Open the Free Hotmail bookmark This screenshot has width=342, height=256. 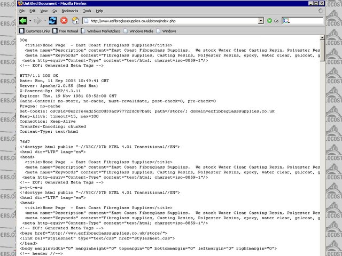pyautogui.click(x=68, y=31)
